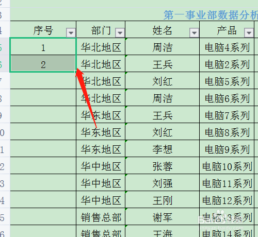Select the title text 第一事业部数据分析

[x=211, y=15]
